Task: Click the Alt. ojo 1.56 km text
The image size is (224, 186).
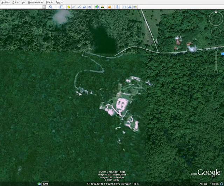Action: (209, 184)
